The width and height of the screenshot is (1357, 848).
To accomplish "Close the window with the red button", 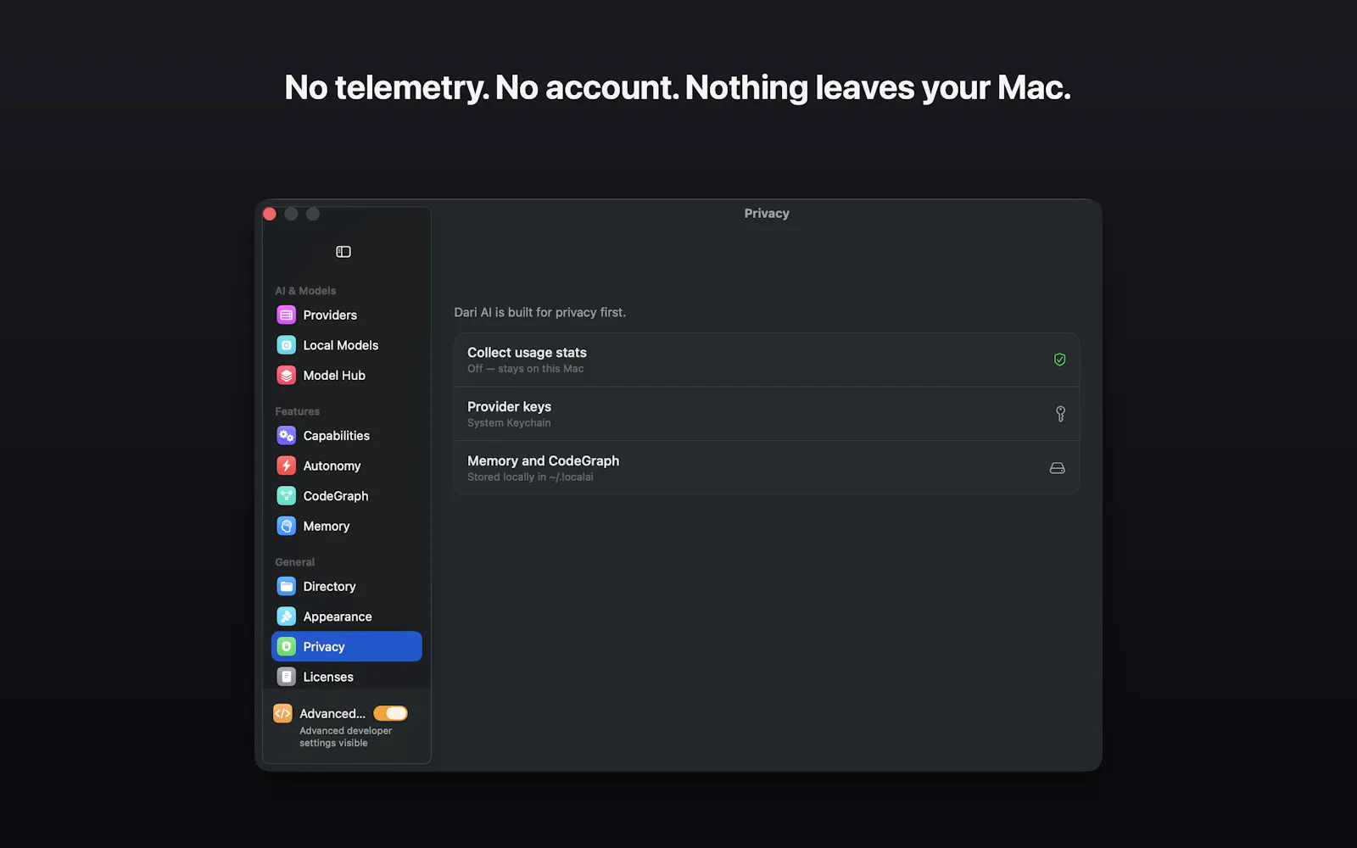I will (270, 214).
